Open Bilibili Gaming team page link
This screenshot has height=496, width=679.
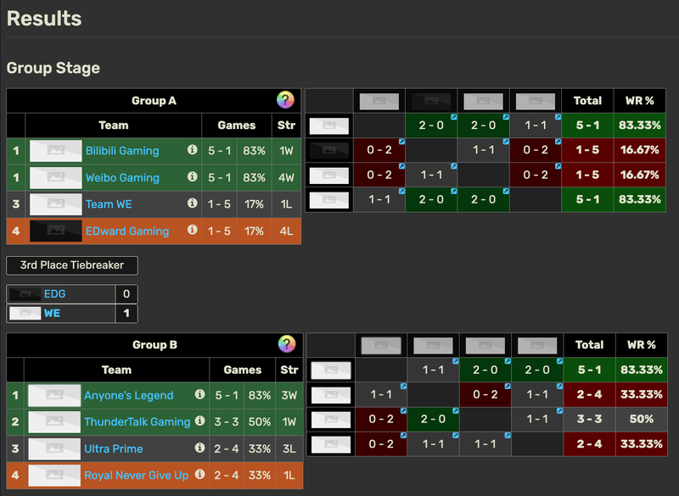(x=122, y=150)
